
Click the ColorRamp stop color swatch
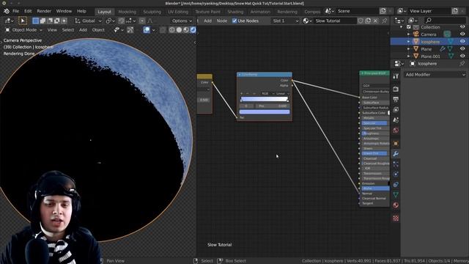265,112
